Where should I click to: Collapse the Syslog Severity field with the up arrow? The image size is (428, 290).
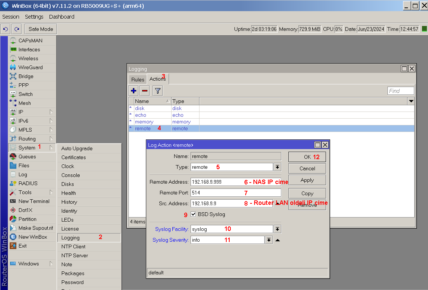pyautogui.click(x=278, y=240)
